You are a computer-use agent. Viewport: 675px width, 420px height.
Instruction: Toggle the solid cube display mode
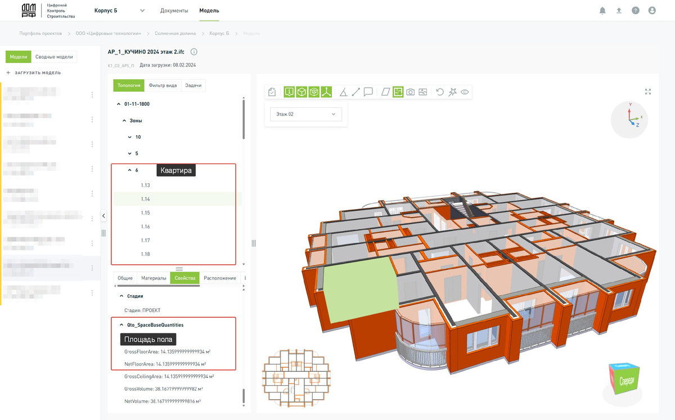pyautogui.click(x=301, y=92)
